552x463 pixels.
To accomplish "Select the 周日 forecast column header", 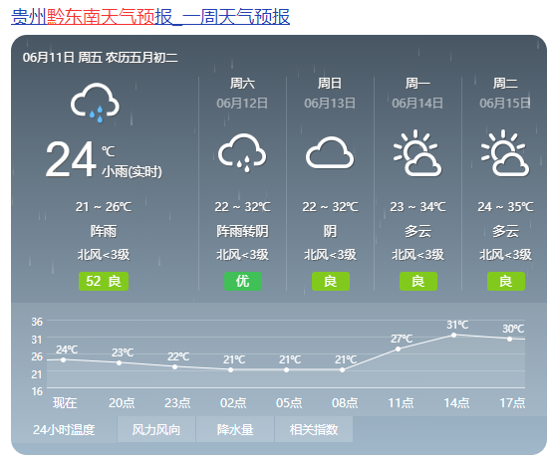I will [330, 84].
